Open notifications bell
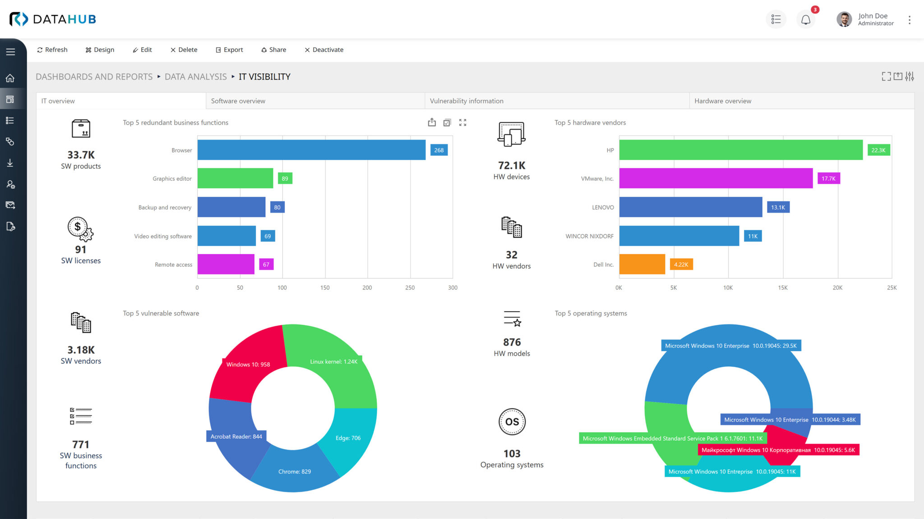The width and height of the screenshot is (924, 519). click(x=806, y=19)
